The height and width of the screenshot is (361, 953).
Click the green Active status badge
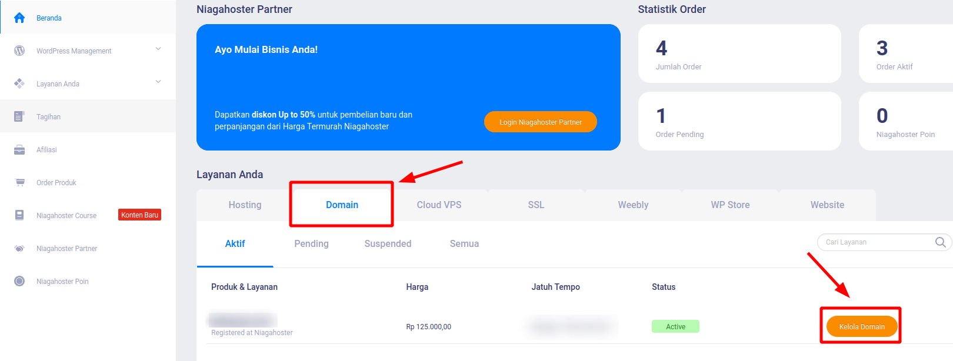point(675,326)
